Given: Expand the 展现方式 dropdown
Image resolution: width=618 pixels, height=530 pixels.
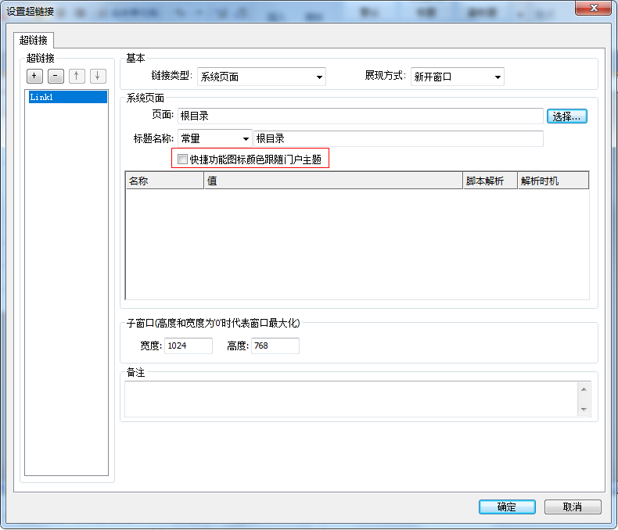Looking at the screenshot, I should (458, 77).
